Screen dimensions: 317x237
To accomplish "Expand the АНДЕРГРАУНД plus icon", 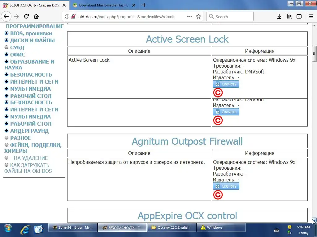I will [x=7, y=131].
